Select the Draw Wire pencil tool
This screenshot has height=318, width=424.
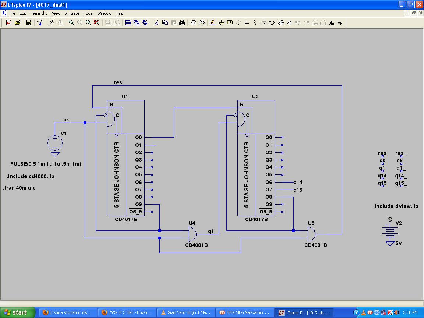[x=213, y=23]
